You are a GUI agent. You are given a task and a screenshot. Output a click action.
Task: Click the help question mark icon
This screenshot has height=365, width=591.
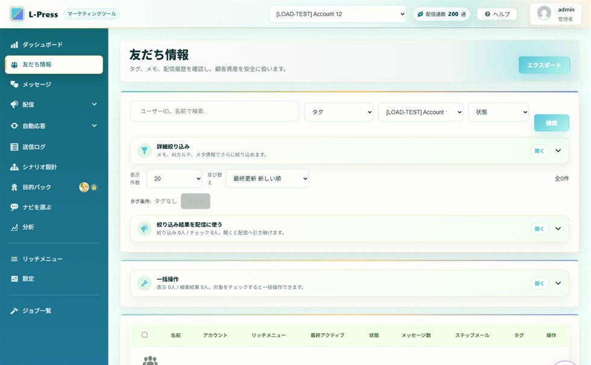click(487, 14)
